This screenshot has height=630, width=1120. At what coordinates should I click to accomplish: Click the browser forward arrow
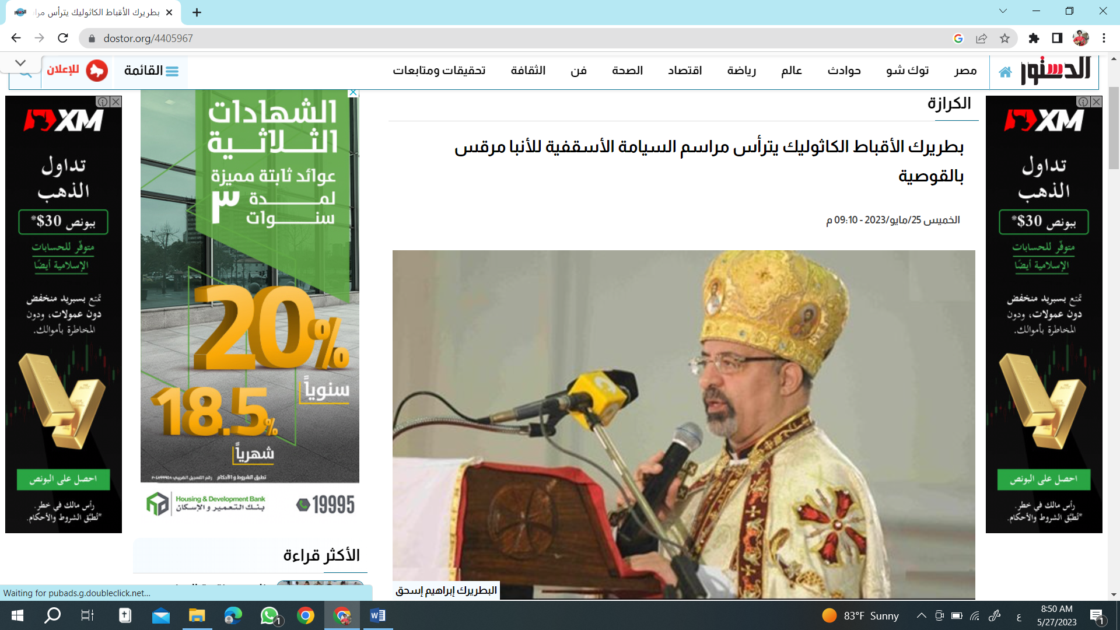(39, 38)
